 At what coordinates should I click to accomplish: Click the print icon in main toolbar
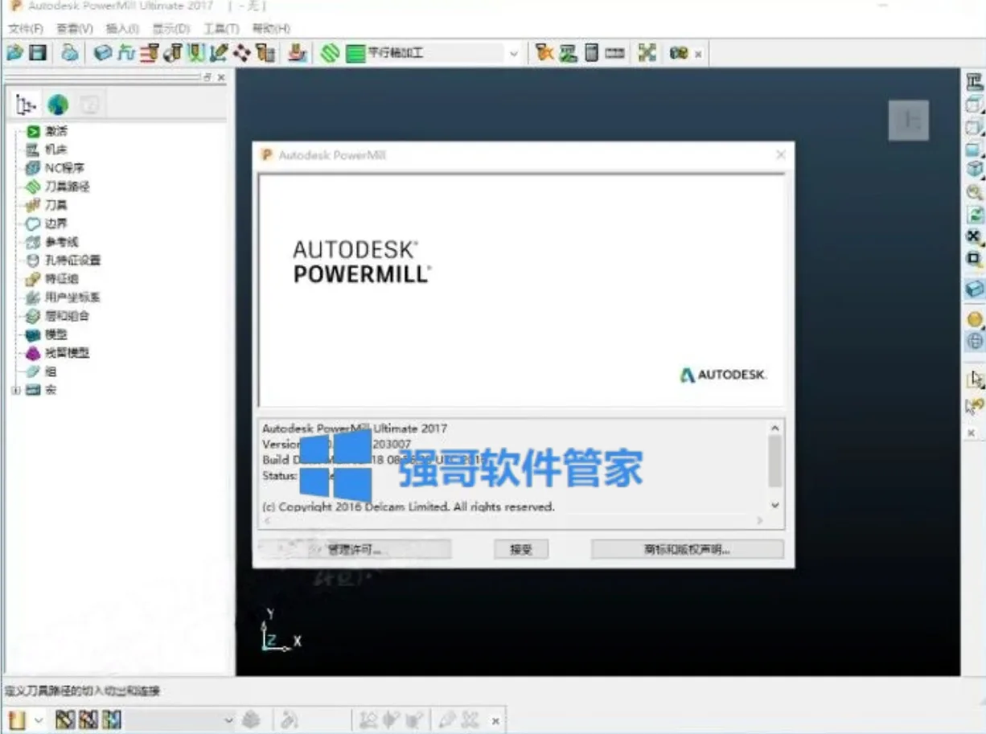(x=71, y=53)
